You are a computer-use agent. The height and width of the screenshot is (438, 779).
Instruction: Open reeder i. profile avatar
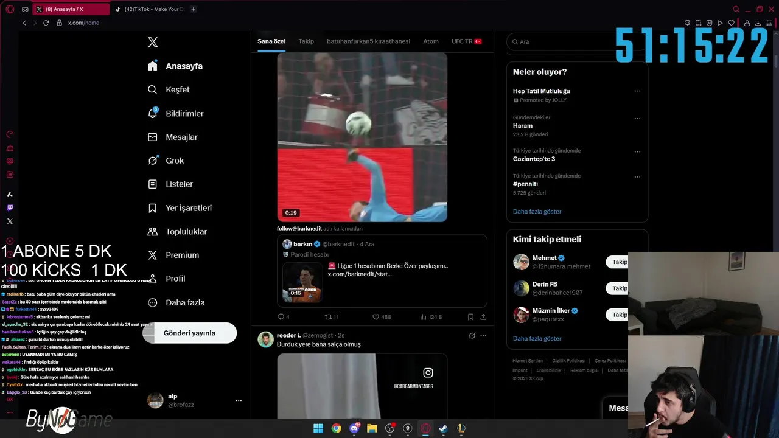click(265, 339)
